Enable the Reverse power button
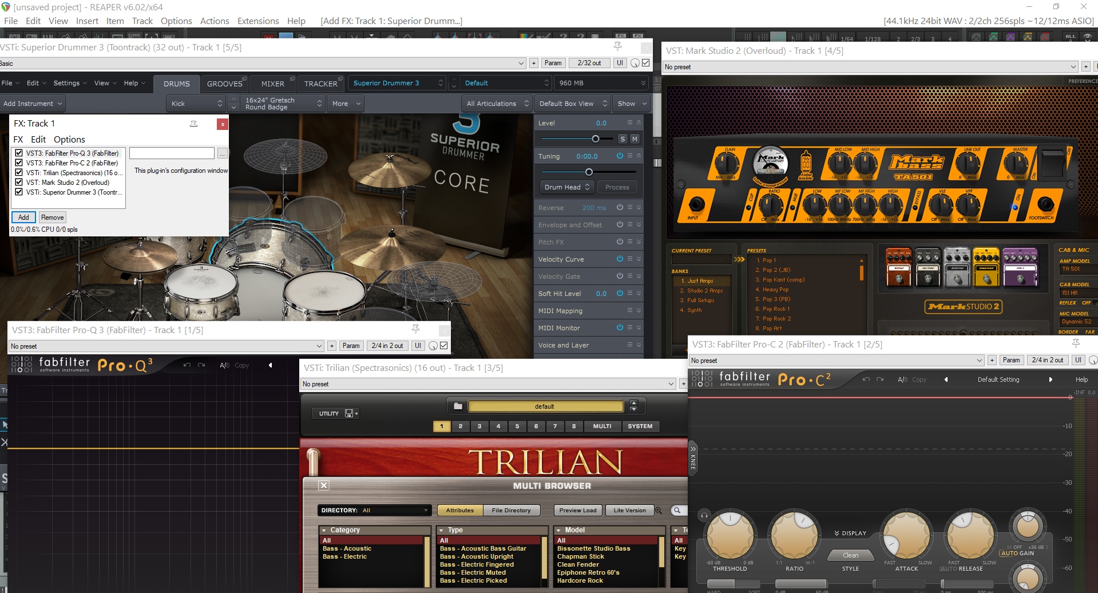 pyautogui.click(x=620, y=207)
